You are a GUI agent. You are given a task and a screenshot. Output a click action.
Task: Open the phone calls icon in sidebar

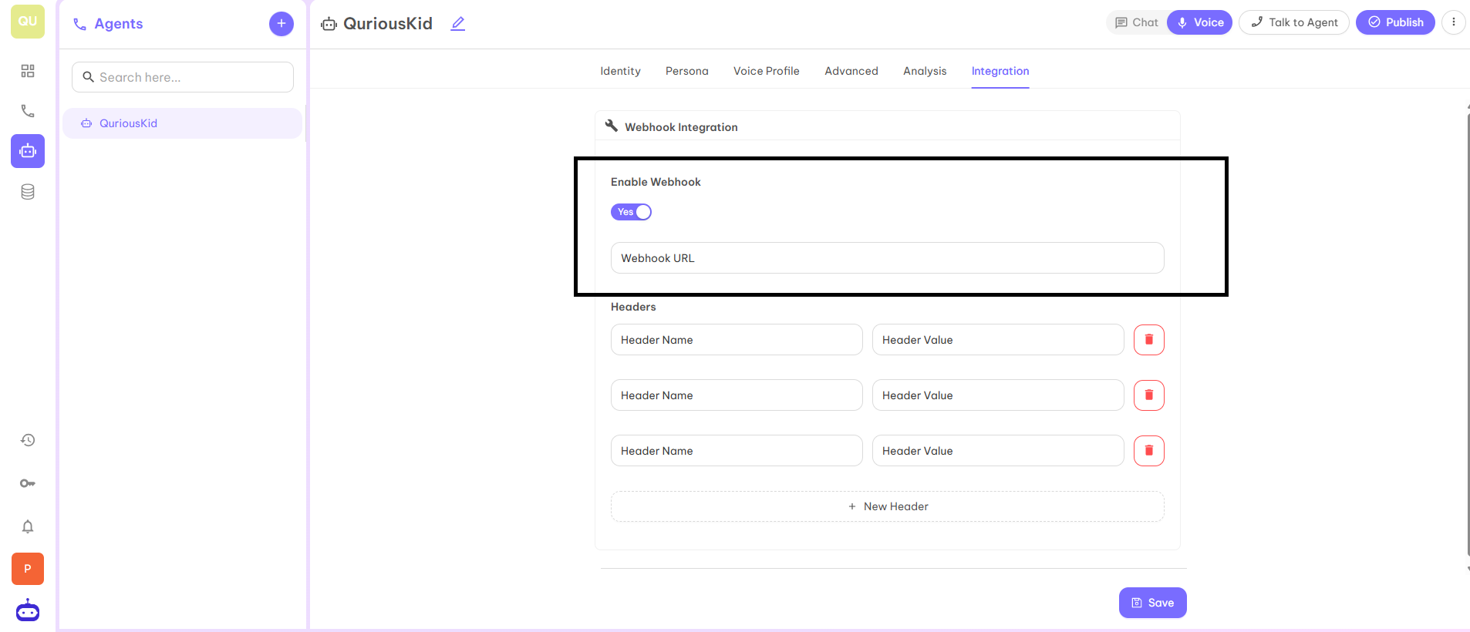click(x=28, y=111)
